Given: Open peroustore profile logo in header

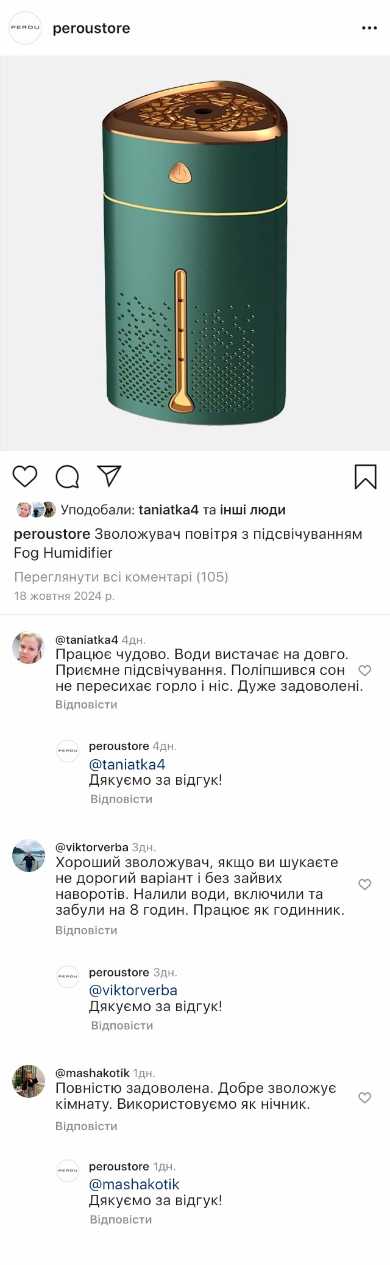Looking at the screenshot, I should 25,28.
